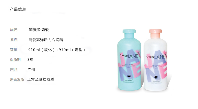Select product name 简爱高弹活力冷烫精
Image resolution: width=198 pixels, height=109 pixels.
tap(46, 40)
